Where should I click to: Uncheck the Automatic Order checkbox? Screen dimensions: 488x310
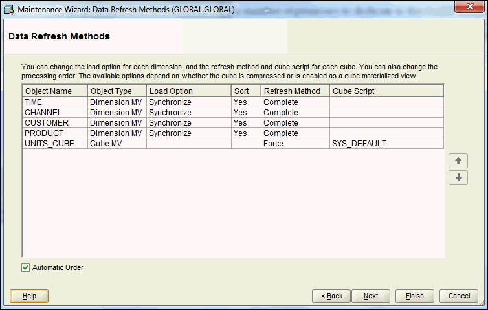pyautogui.click(x=26, y=267)
